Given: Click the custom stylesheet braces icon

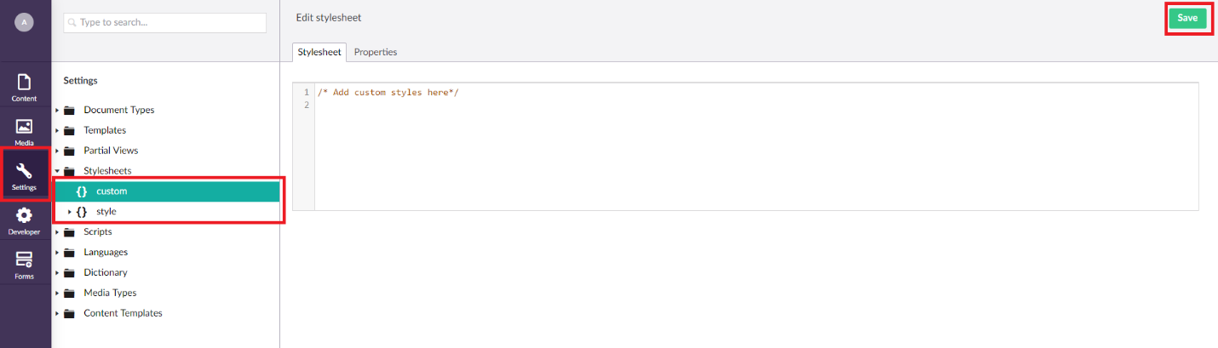Looking at the screenshot, I should point(82,191).
